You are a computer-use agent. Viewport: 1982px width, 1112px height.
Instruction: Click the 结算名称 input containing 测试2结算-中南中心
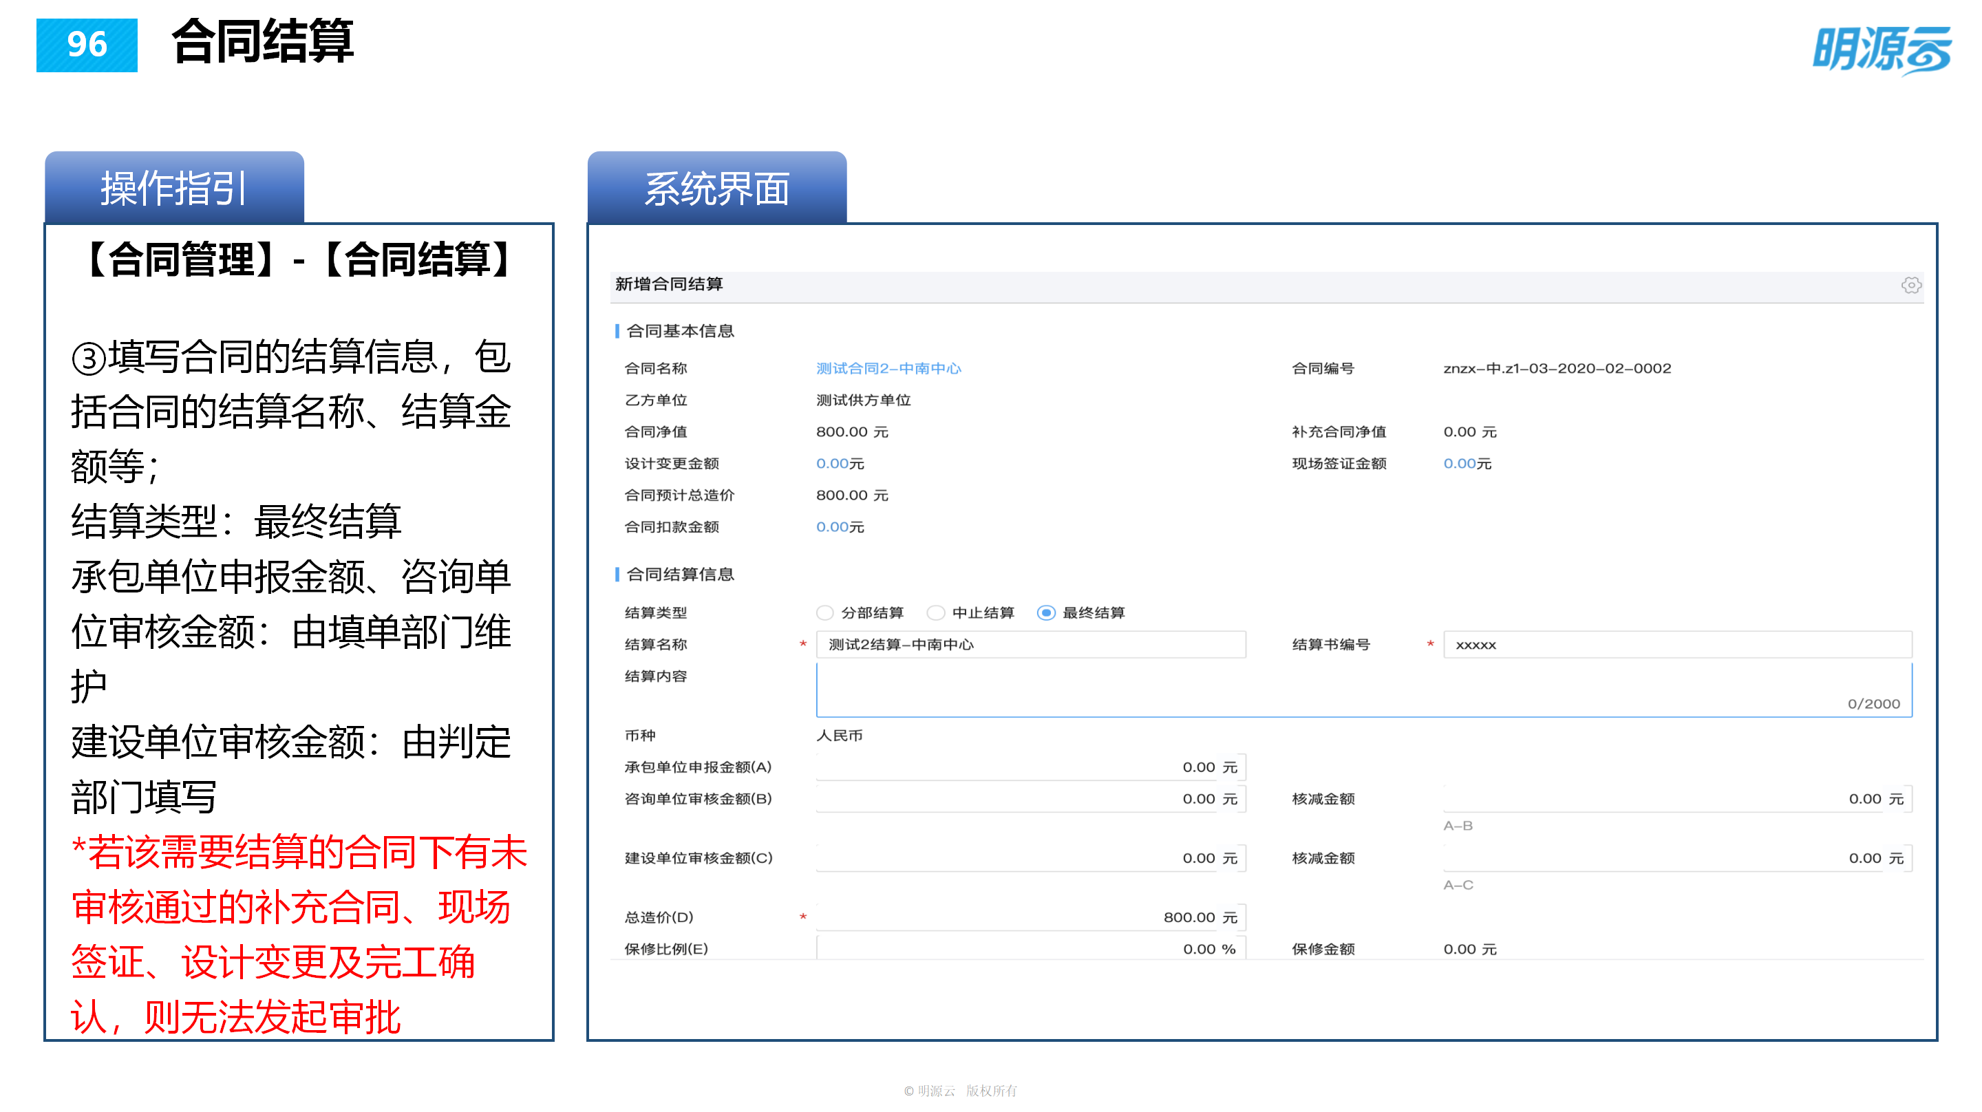point(1031,645)
